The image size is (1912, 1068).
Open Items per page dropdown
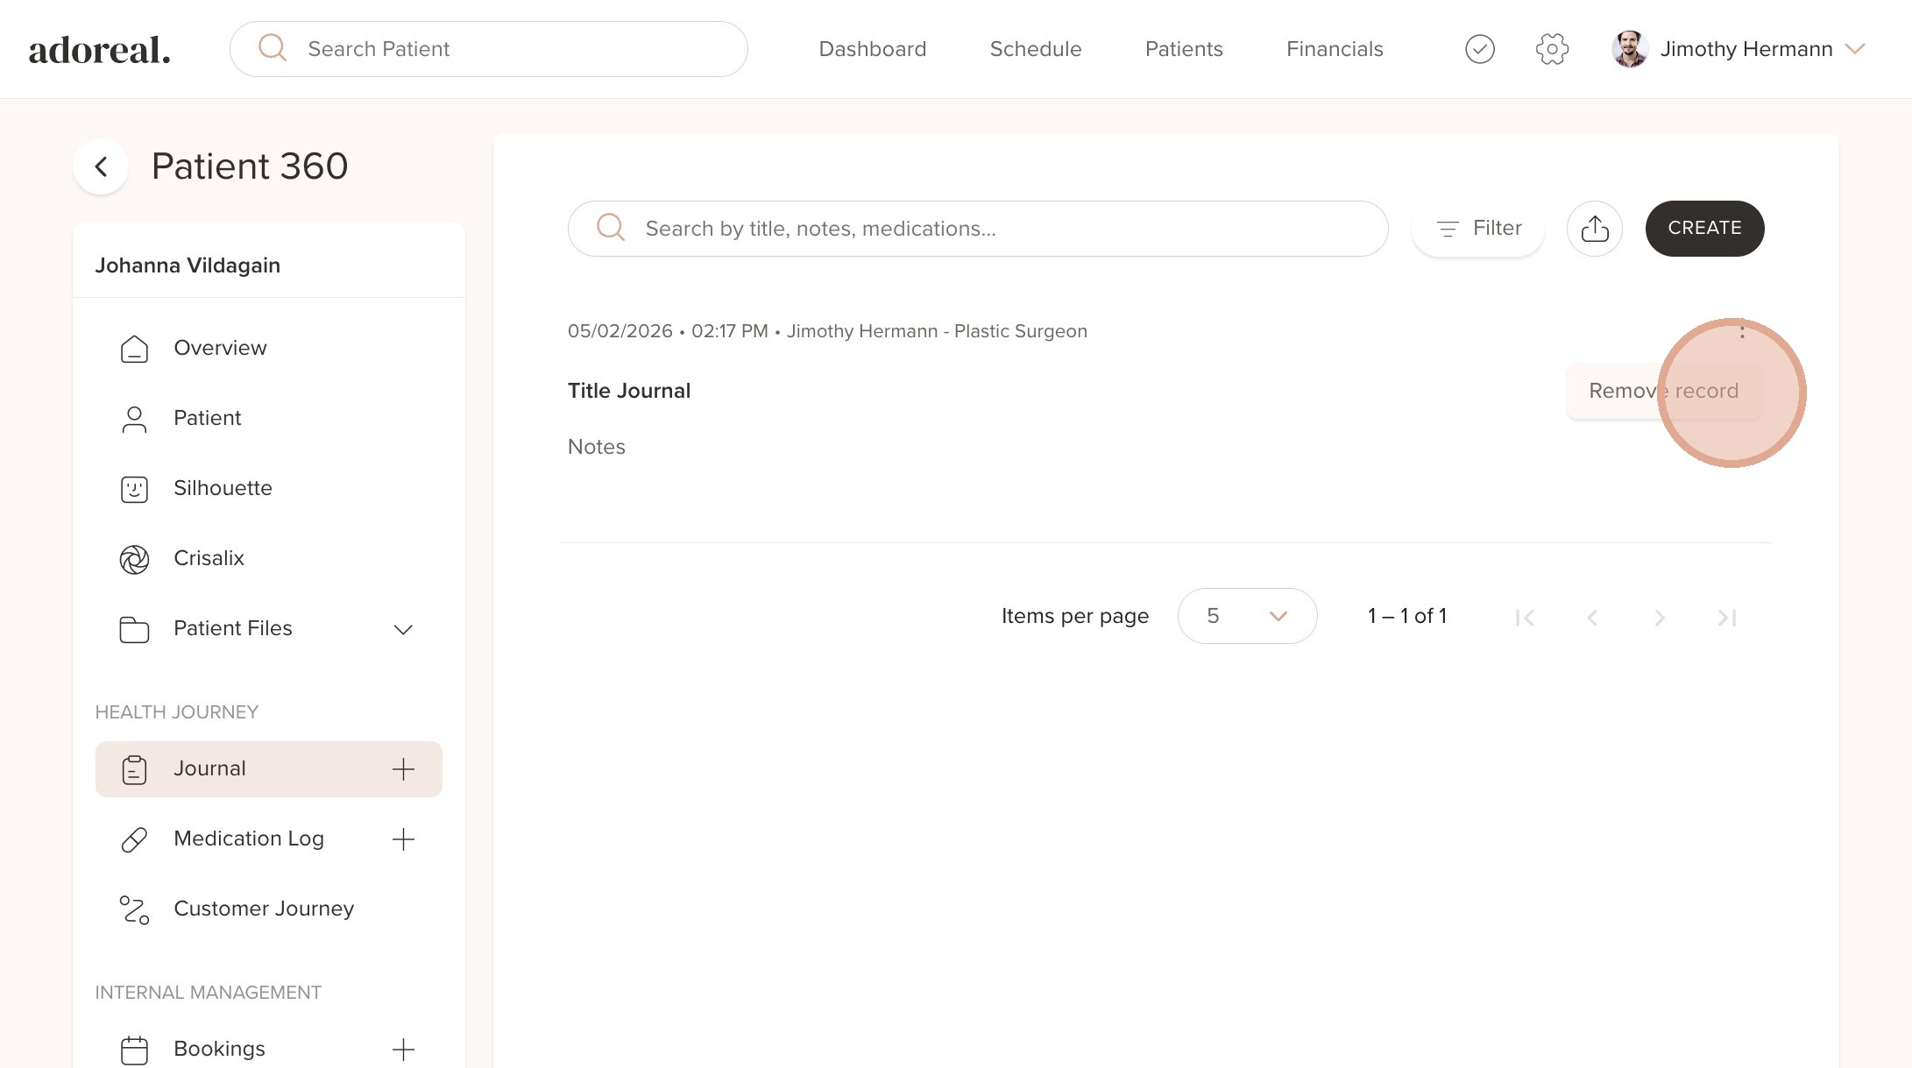tap(1246, 616)
